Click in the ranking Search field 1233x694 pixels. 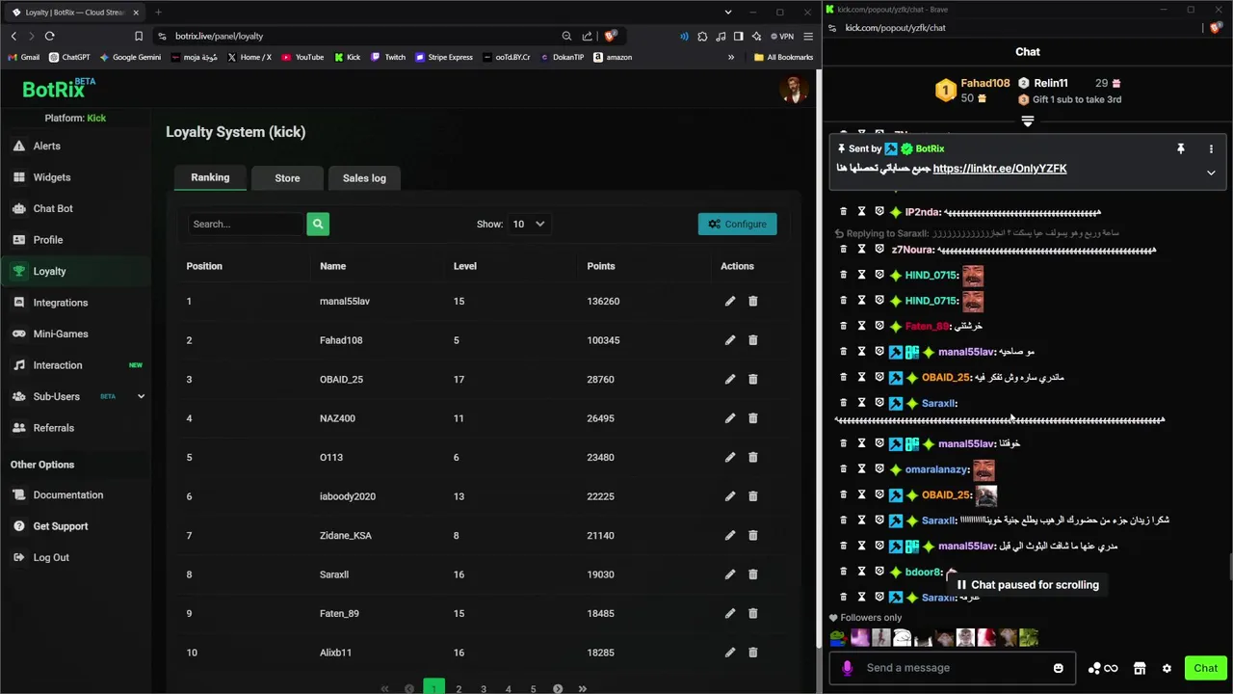point(247,224)
